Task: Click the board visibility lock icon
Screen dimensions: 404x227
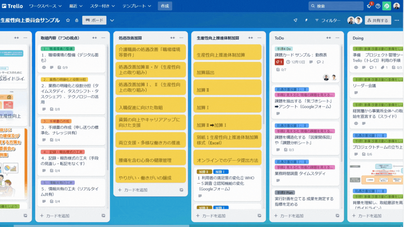Action: 77,20
